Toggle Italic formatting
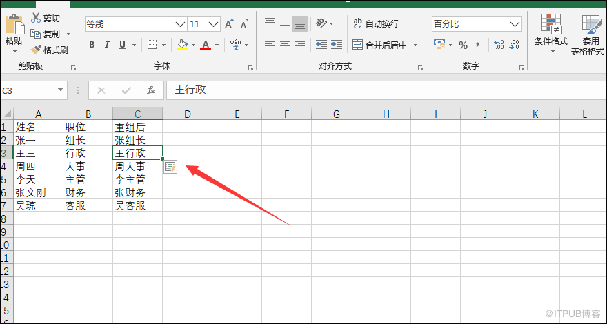 click(107, 45)
